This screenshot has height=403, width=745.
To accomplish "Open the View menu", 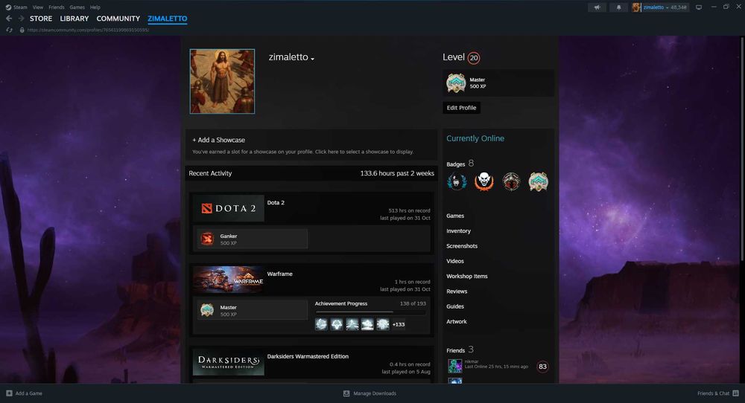I will pyautogui.click(x=38, y=7).
